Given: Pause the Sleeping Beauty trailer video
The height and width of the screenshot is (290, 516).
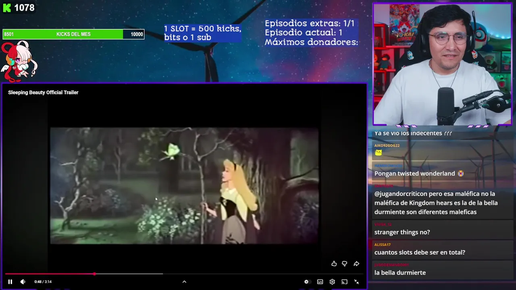Looking at the screenshot, I should click(10, 282).
